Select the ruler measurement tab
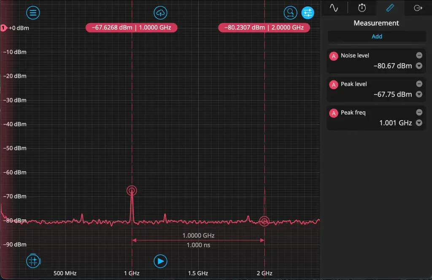432x280 pixels. click(x=390, y=8)
